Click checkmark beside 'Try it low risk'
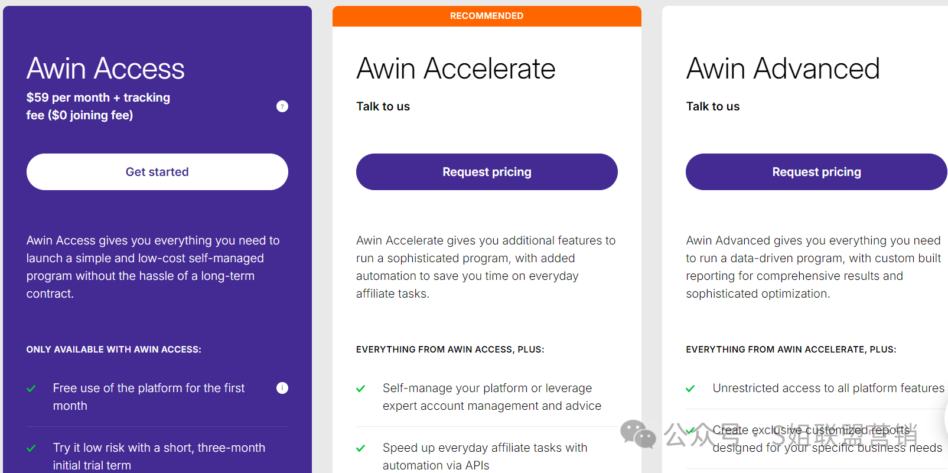 click(x=31, y=448)
